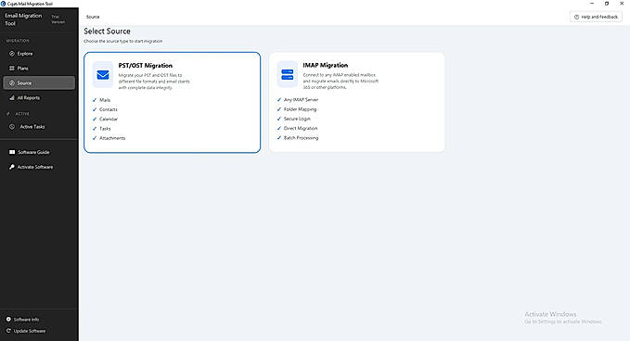630x341 pixels.
Task: Click the Select Source heading
Action: (107, 32)
